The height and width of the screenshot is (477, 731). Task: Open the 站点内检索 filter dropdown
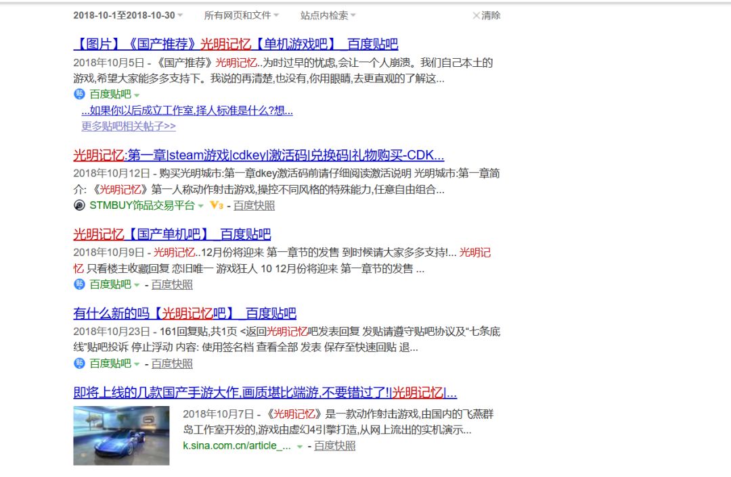[x=328, y=16]
